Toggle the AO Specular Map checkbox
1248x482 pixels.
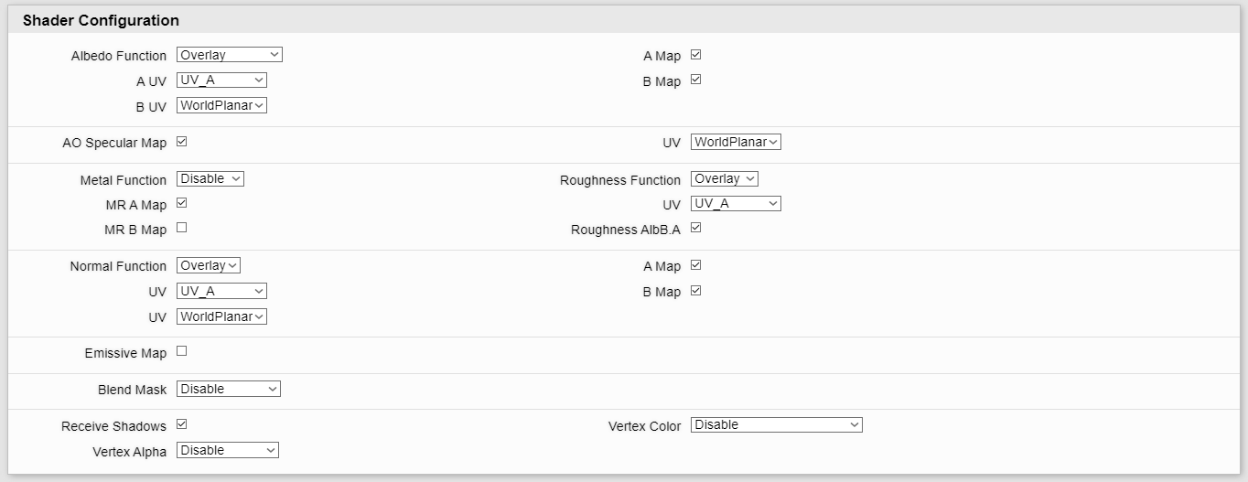coord(181,142)
